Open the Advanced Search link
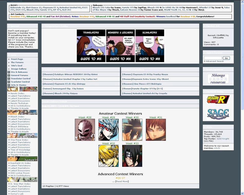244x195 pixels. pyautogui.click(x=215, y=61)
